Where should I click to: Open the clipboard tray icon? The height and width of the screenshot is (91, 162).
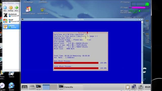tap(128, 87)
